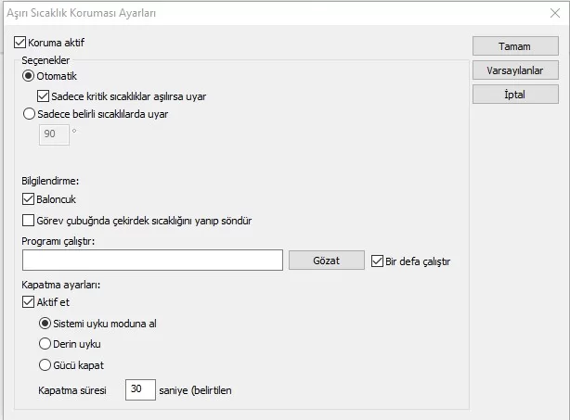Click the Programı çalıştır path field
This screenshot has width=570, height=420.
coord(151,261)
